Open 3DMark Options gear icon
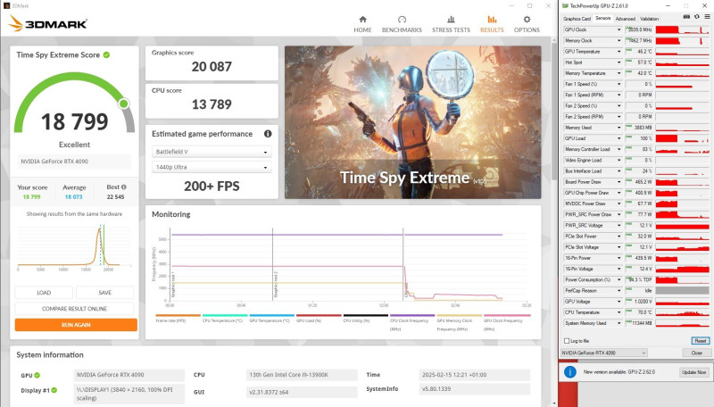The height and width of the screenshot is (407, 714). (x=527, y=20)
